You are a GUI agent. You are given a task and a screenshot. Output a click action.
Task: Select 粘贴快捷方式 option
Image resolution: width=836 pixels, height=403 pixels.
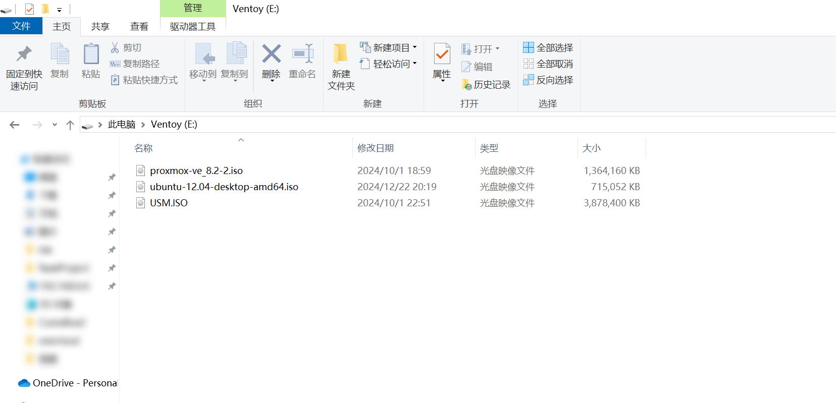point(144,80)
